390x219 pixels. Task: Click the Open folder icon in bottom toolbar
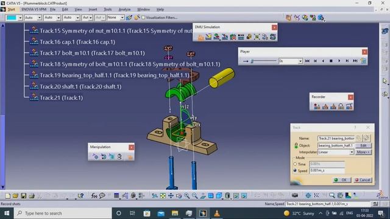coord(15,196)
